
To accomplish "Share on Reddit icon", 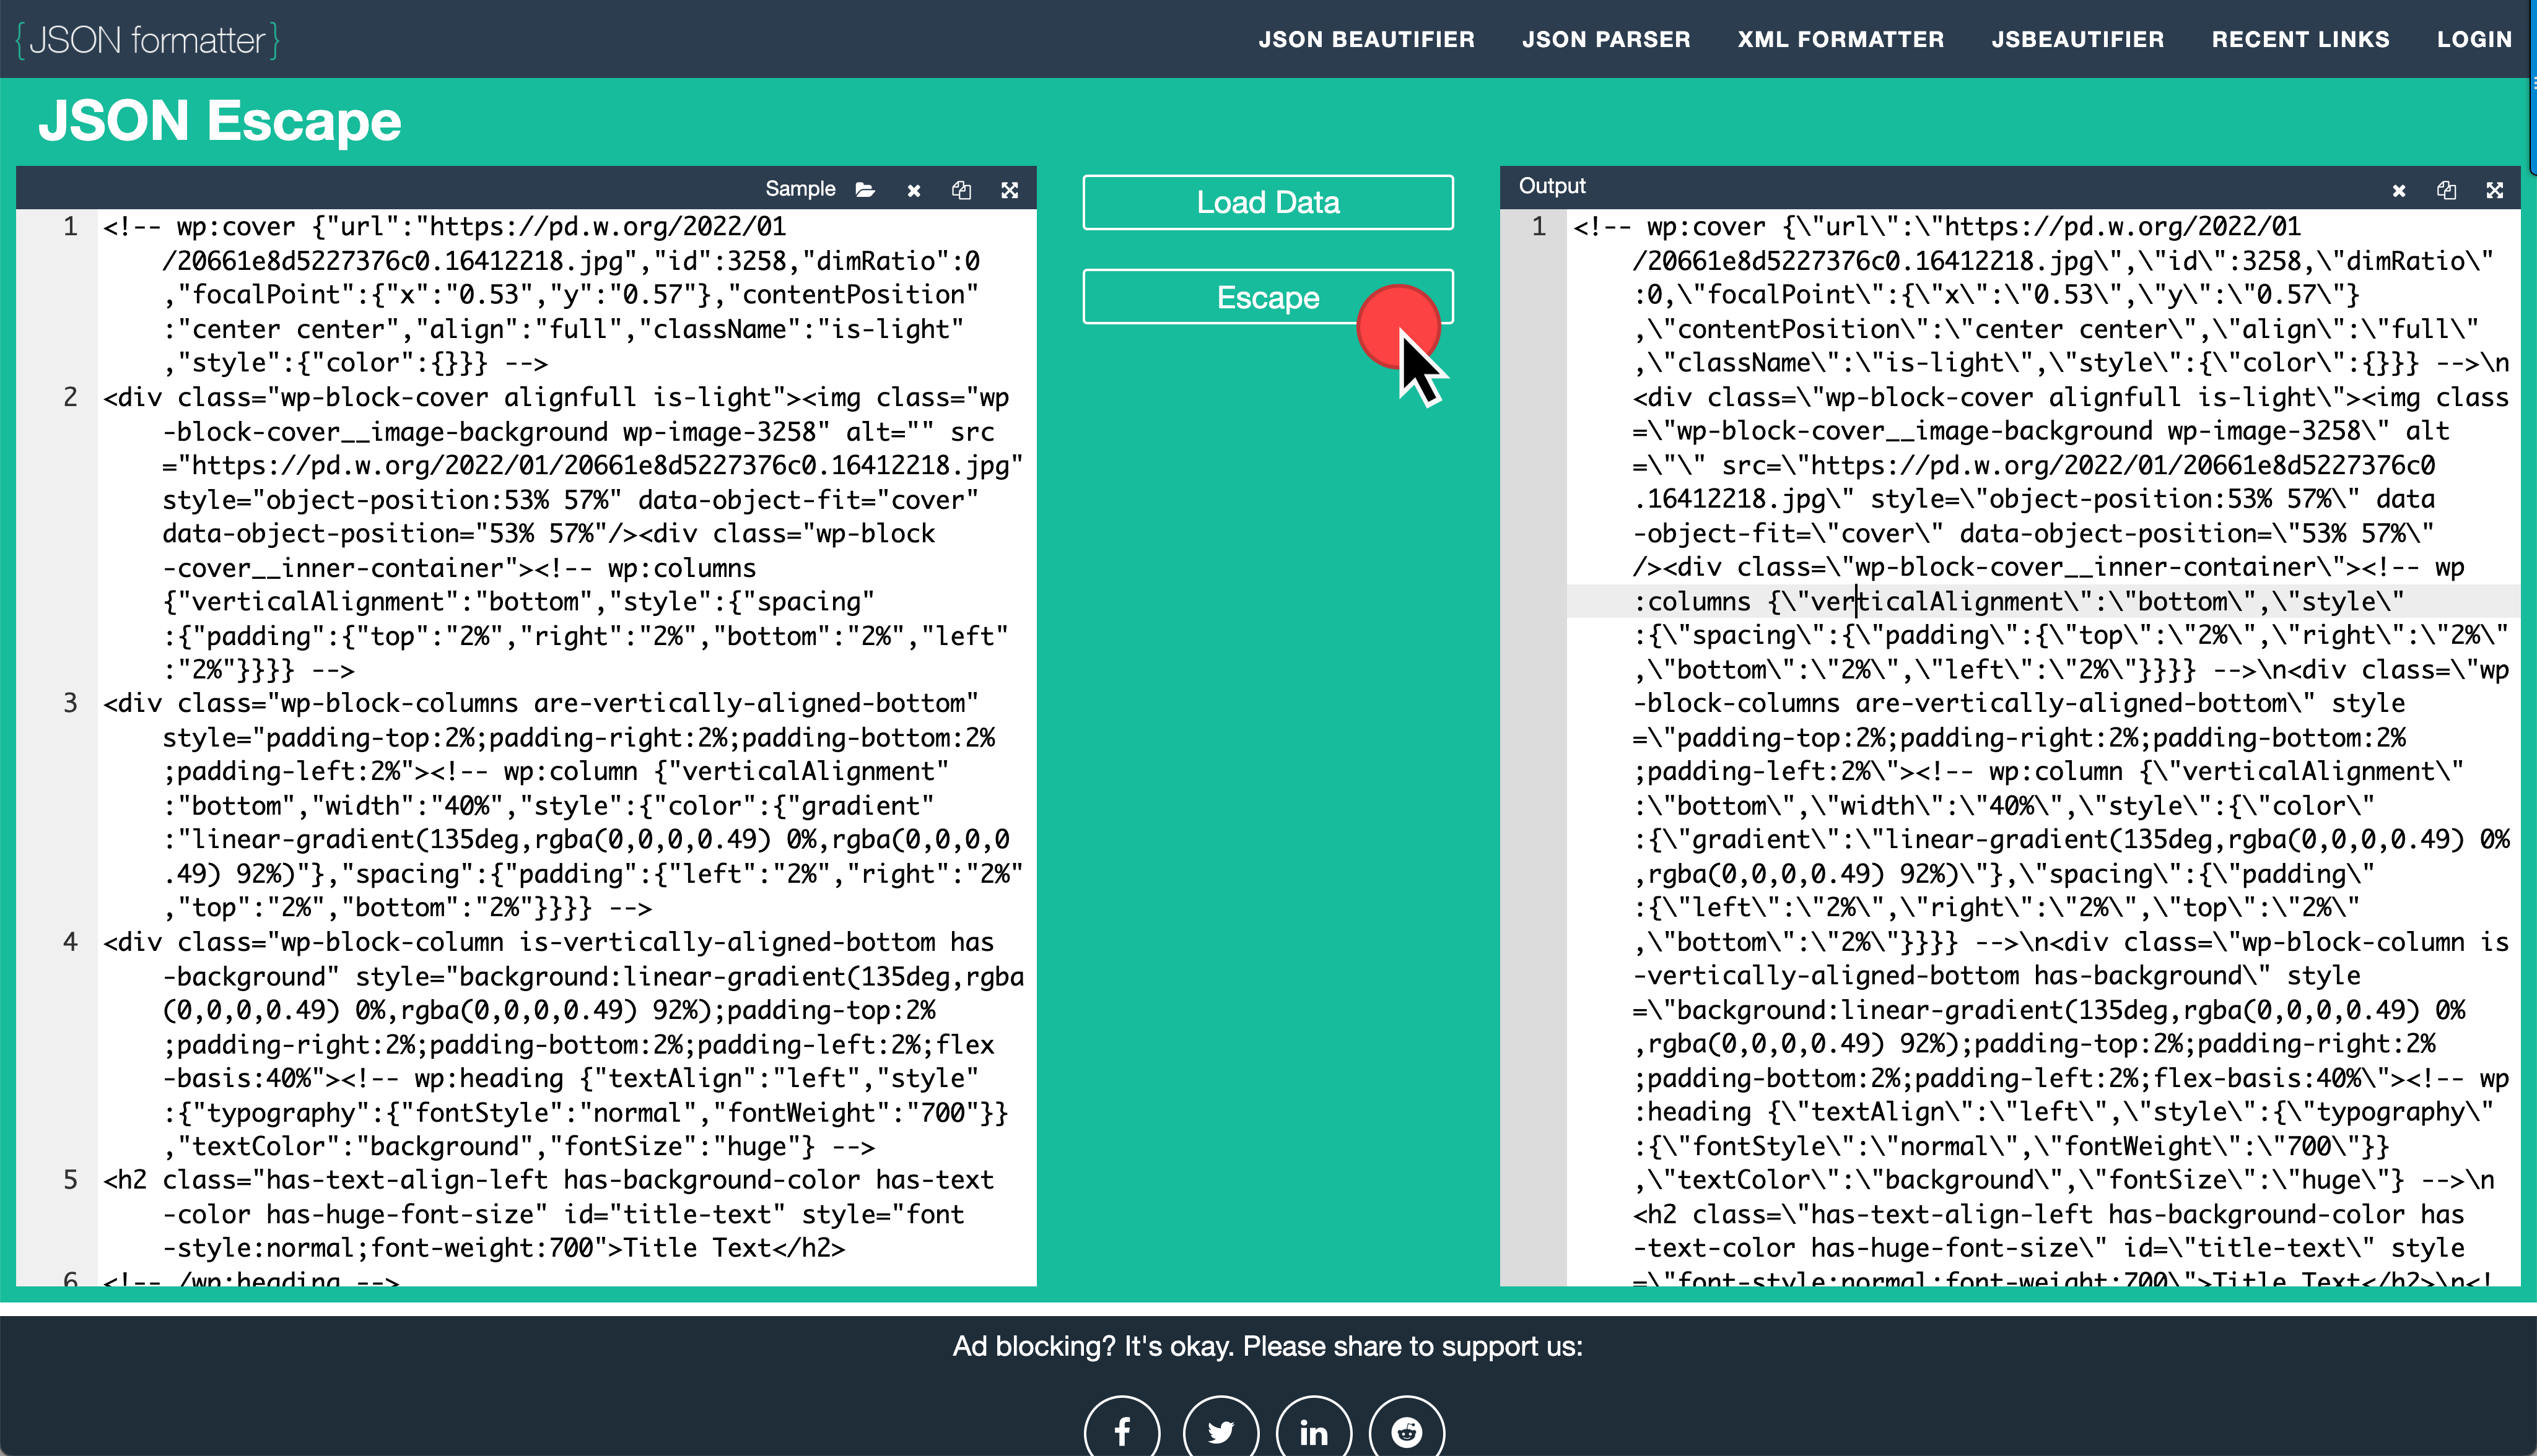I will (1407, 1432).
